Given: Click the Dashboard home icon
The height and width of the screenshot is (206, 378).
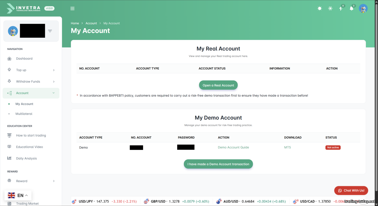Looking at the screenshot, I should click(x=9, y=59).
